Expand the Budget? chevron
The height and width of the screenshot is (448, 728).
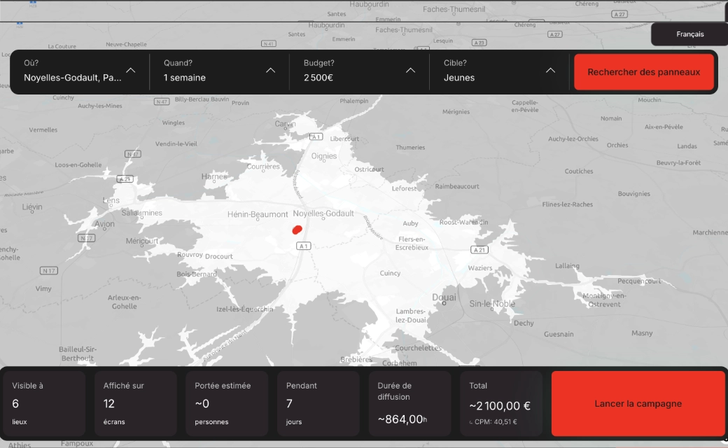point(410,71)
